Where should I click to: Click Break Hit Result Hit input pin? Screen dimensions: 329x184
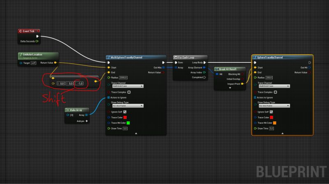coord(217,74)
